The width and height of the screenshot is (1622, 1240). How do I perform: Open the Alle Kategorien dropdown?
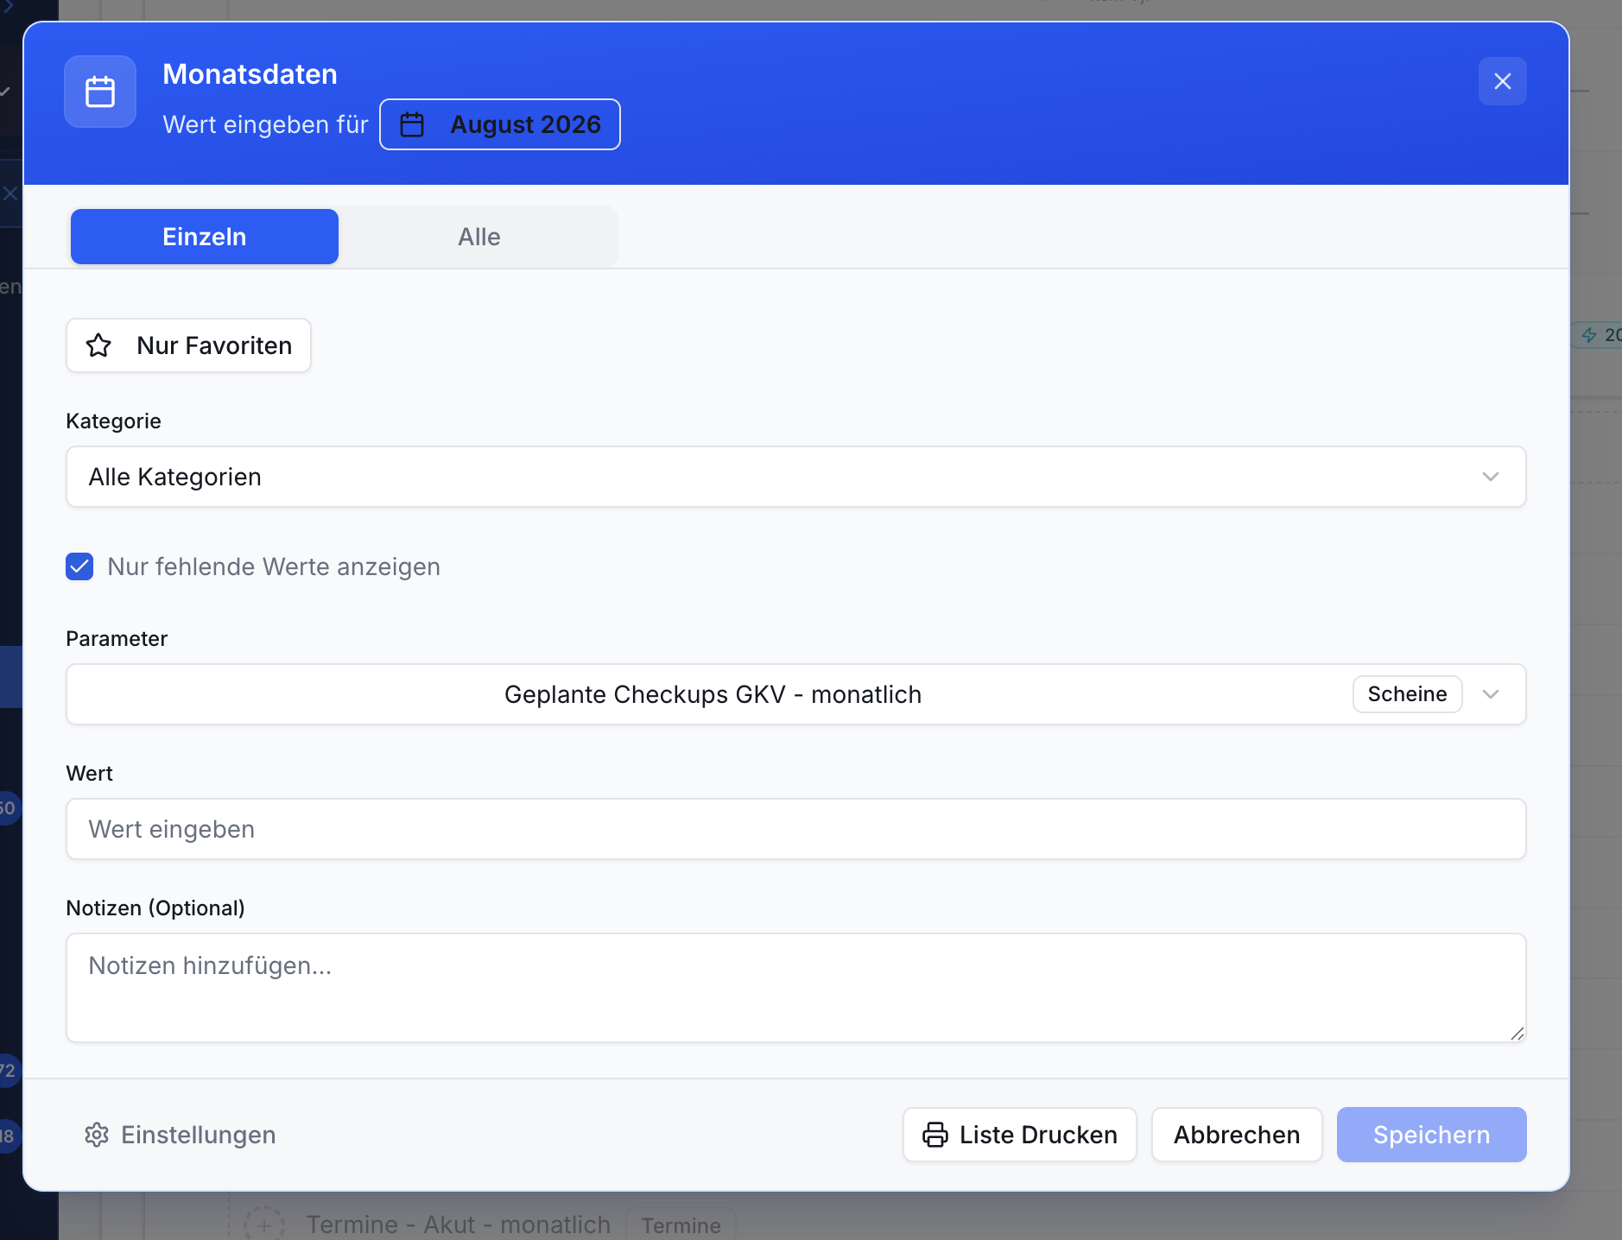point(796,477)
